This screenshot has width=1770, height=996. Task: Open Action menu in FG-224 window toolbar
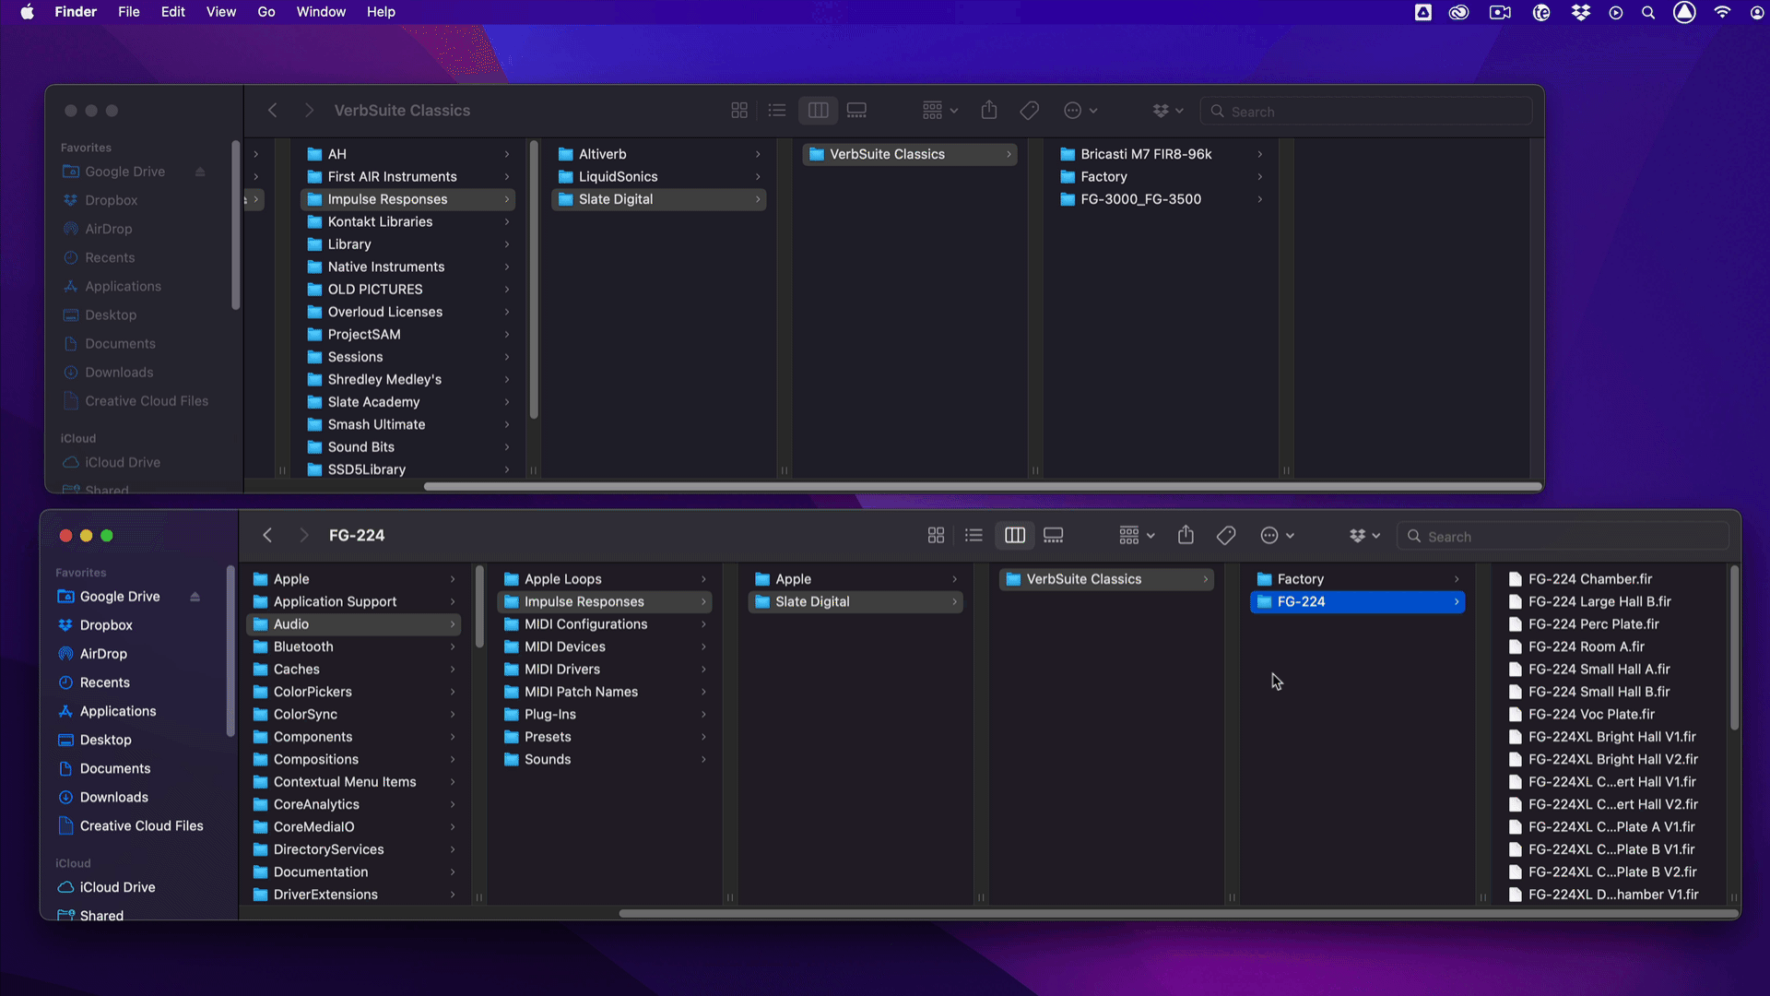[1277, 536]
